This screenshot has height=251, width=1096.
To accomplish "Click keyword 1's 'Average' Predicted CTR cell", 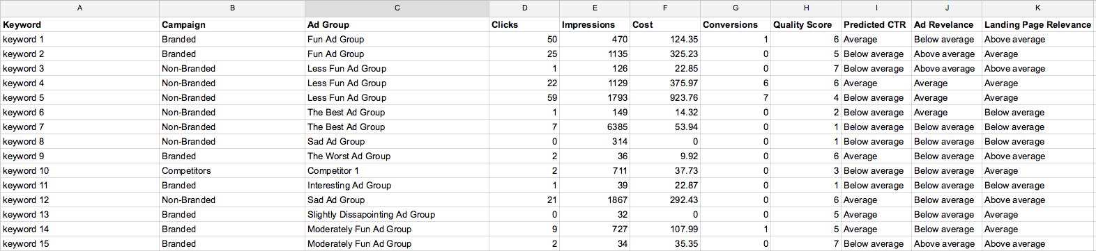I will tap(876, 39).
